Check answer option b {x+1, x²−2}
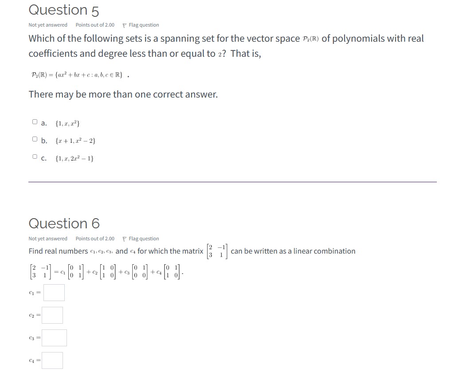The image size is (471, 372). (x=34, y=138)
